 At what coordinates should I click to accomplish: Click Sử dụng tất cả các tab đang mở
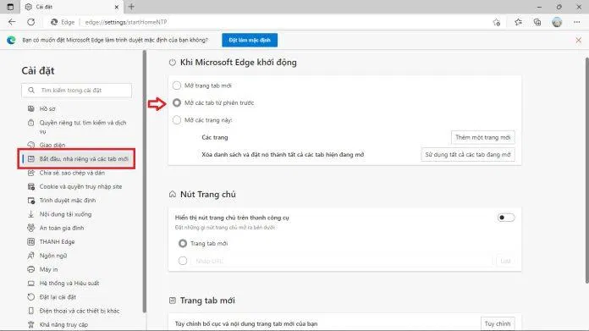[468, 154]
